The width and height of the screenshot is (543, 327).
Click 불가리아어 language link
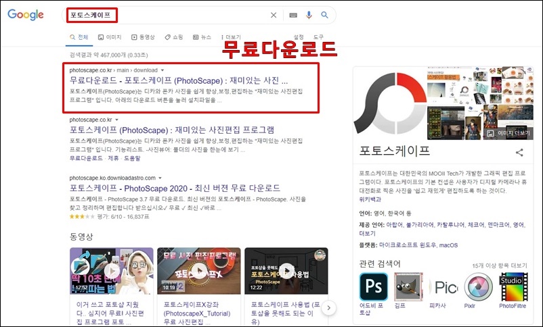420,225
